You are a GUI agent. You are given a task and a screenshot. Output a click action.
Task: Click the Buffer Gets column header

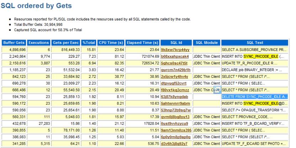[x=14, y=43]
